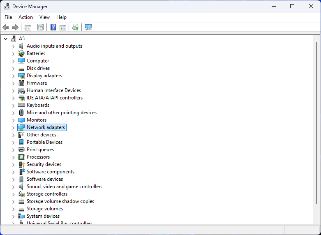Click the blue Help question mark icon
The image size is (321, 235).
[x=53, y=28]
